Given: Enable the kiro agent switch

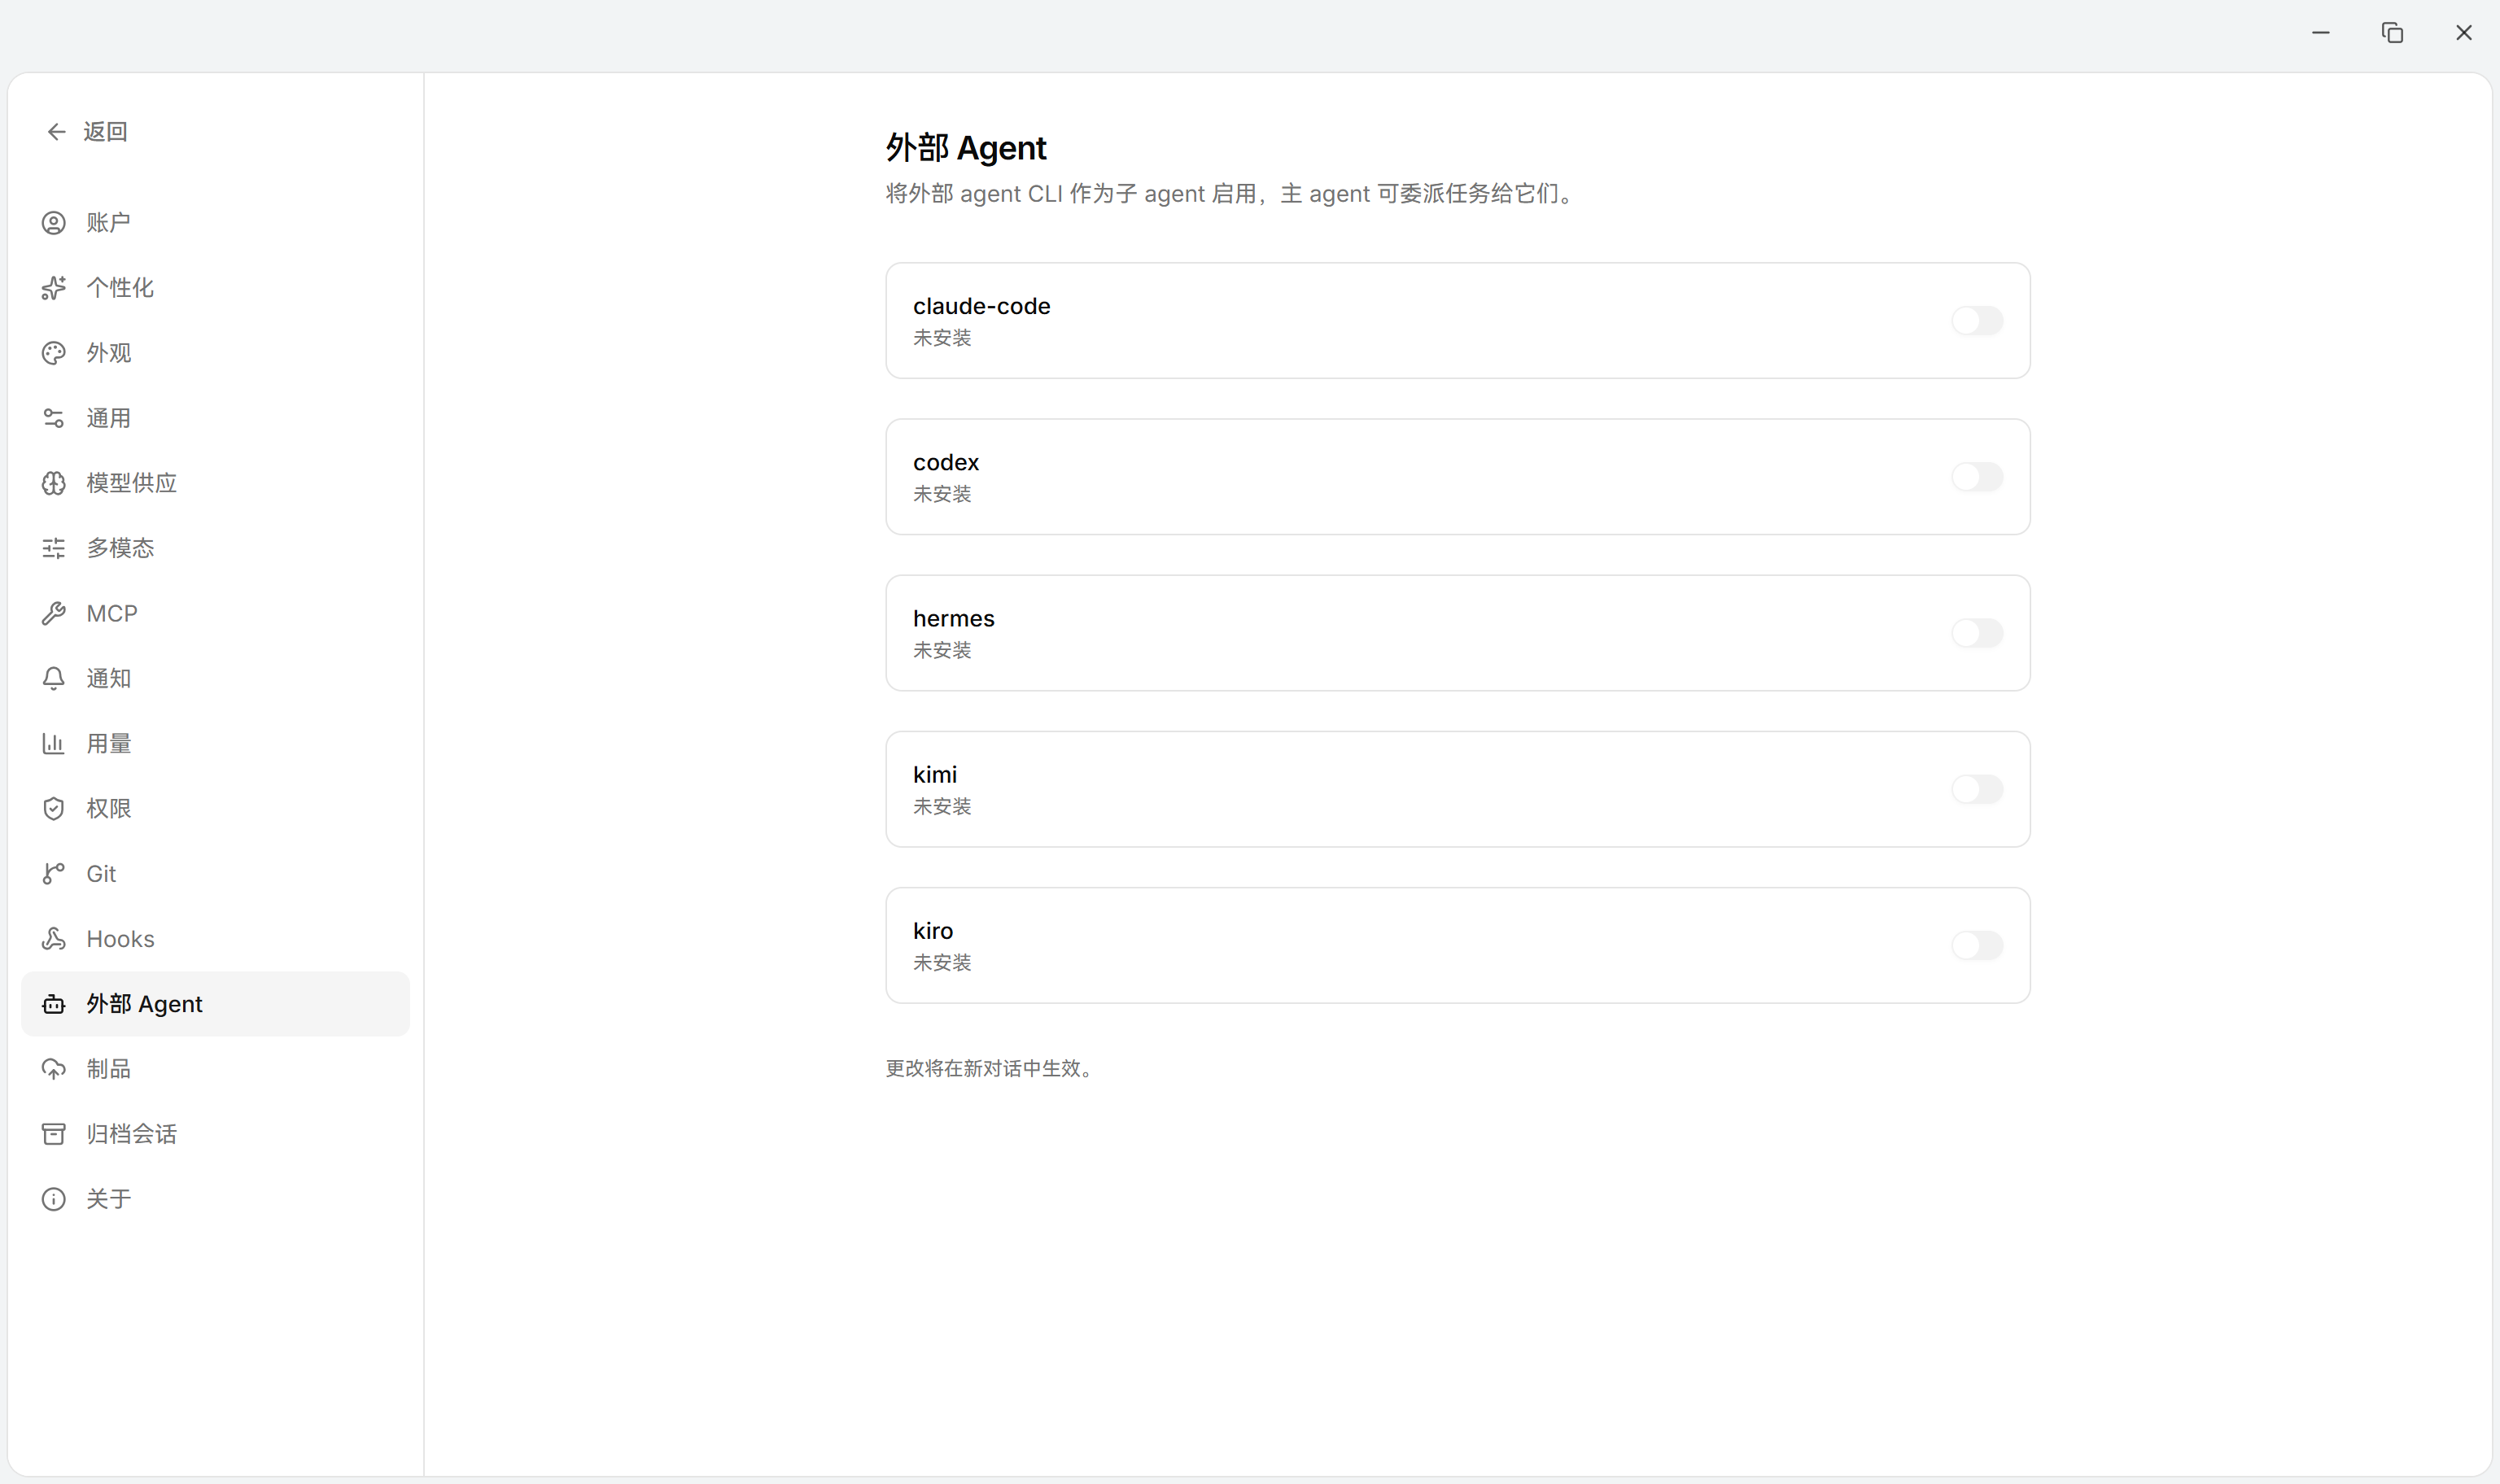Looking at the screenshot, I should [1977, 945].
